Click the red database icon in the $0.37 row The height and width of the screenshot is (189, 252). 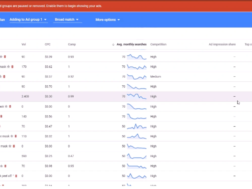coord(4,77)
